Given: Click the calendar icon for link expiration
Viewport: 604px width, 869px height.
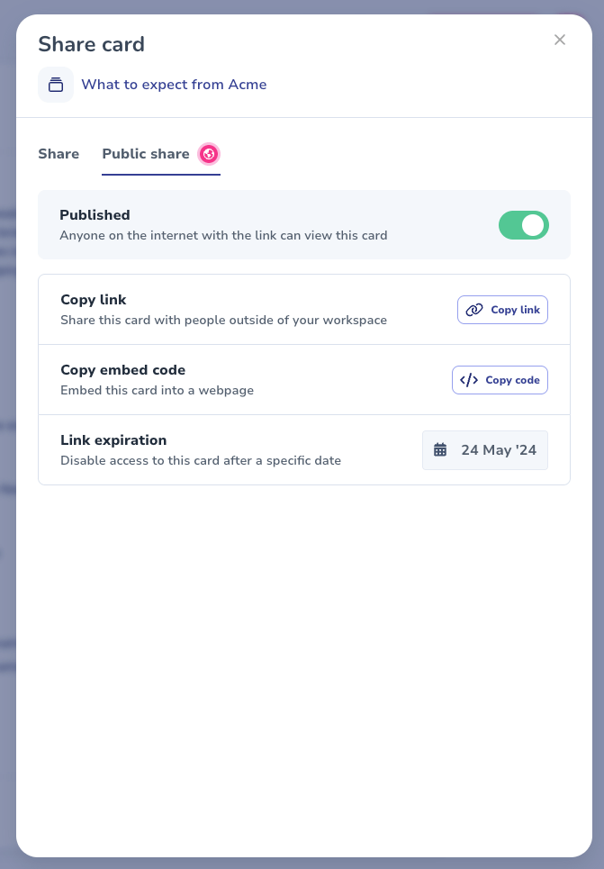Looking at the screenshot, I should click(440, 450).
